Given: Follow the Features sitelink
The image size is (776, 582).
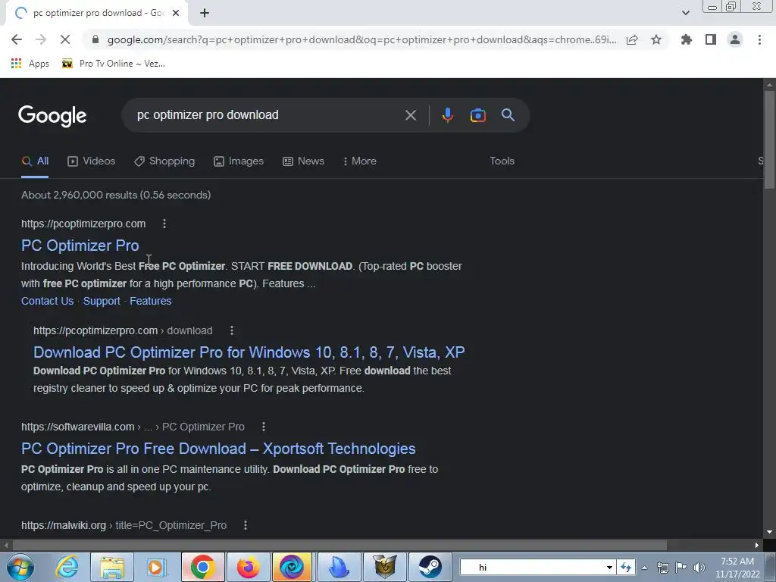Looking at the screenshot, I should [x=151, y=301].
